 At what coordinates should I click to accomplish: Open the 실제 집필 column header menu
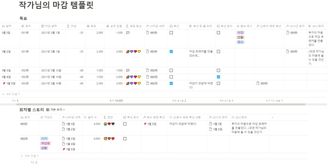[114, 26]
